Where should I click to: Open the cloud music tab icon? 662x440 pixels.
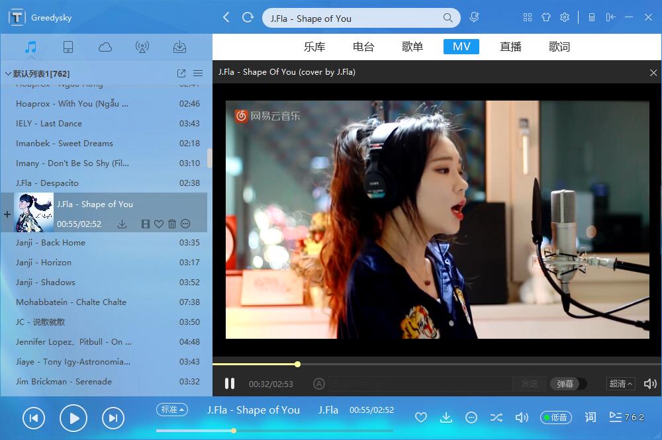(x=105, y=47)
